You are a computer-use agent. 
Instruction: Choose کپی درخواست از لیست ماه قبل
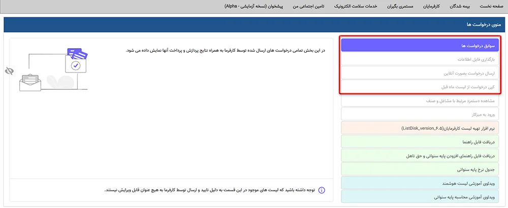click(420, 87)
